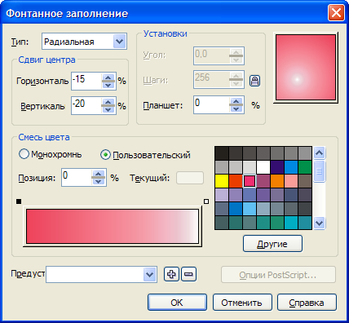
Task: Decrease the Вертикаль value with down arrow
Action: pos(108,109)
